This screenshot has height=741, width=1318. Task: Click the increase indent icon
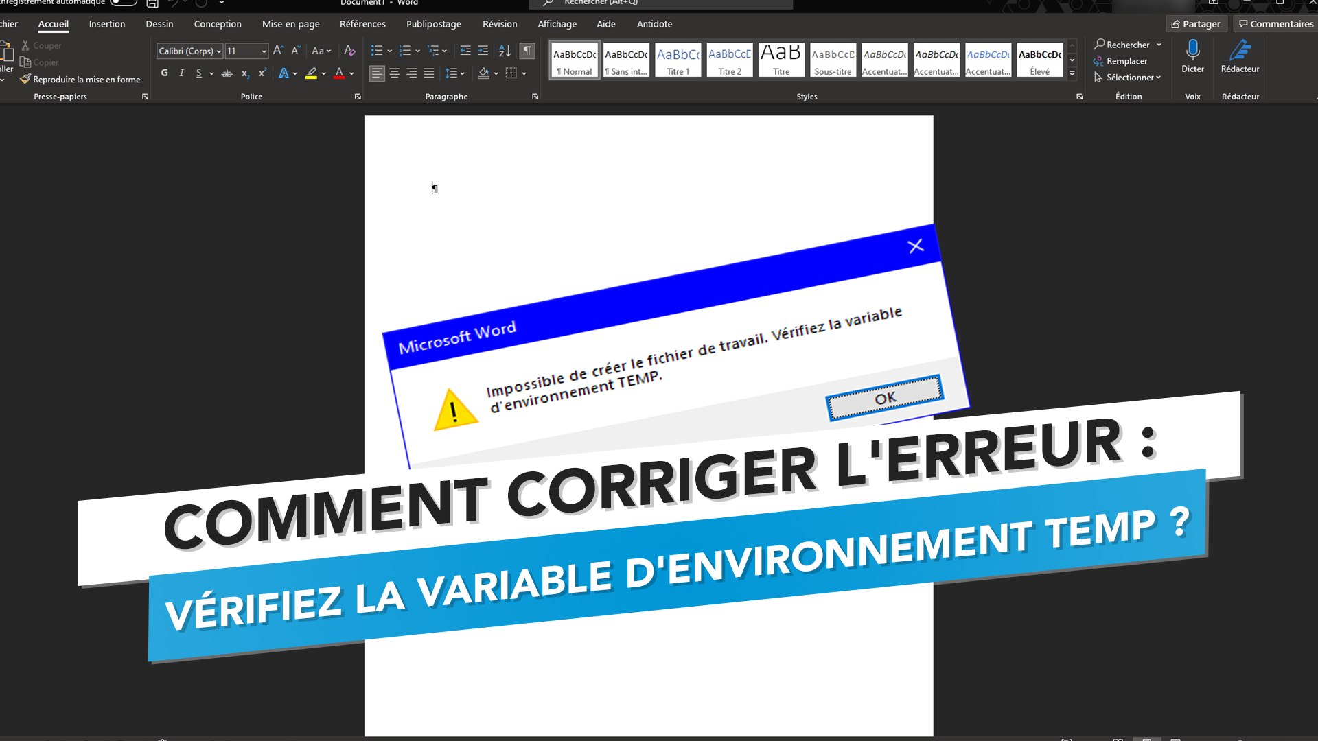(483, 51)
